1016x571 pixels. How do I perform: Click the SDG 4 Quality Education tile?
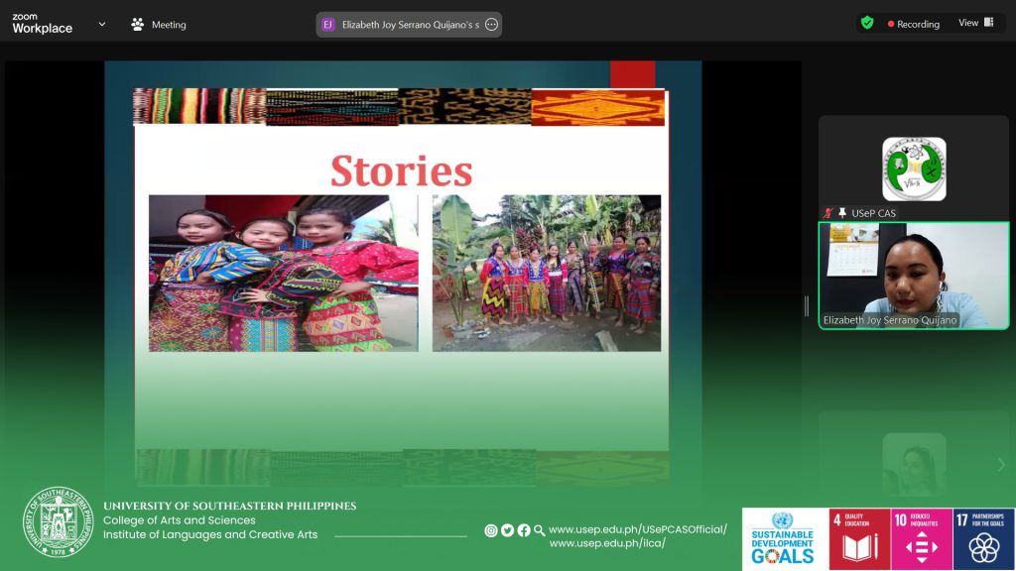point(859,538)
